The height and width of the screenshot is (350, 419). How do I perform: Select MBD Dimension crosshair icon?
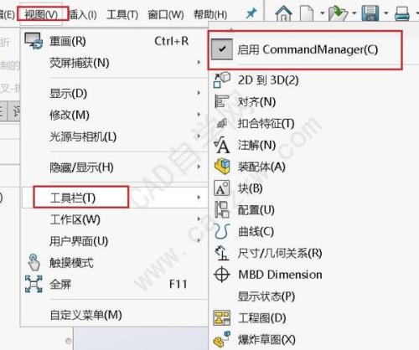coord(222,275)
